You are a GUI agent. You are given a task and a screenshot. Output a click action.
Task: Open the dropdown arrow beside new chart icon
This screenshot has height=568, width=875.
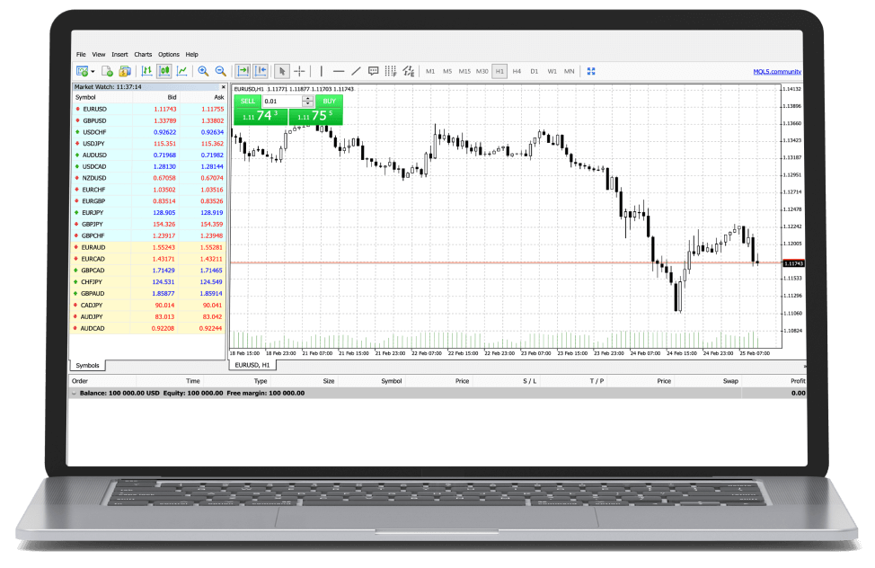[x=93, y=72]
